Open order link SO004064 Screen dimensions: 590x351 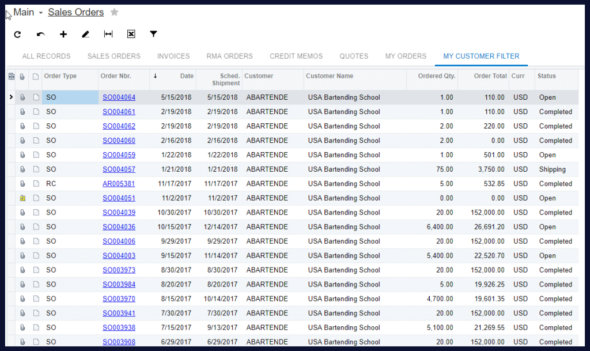tap(119, 97)
